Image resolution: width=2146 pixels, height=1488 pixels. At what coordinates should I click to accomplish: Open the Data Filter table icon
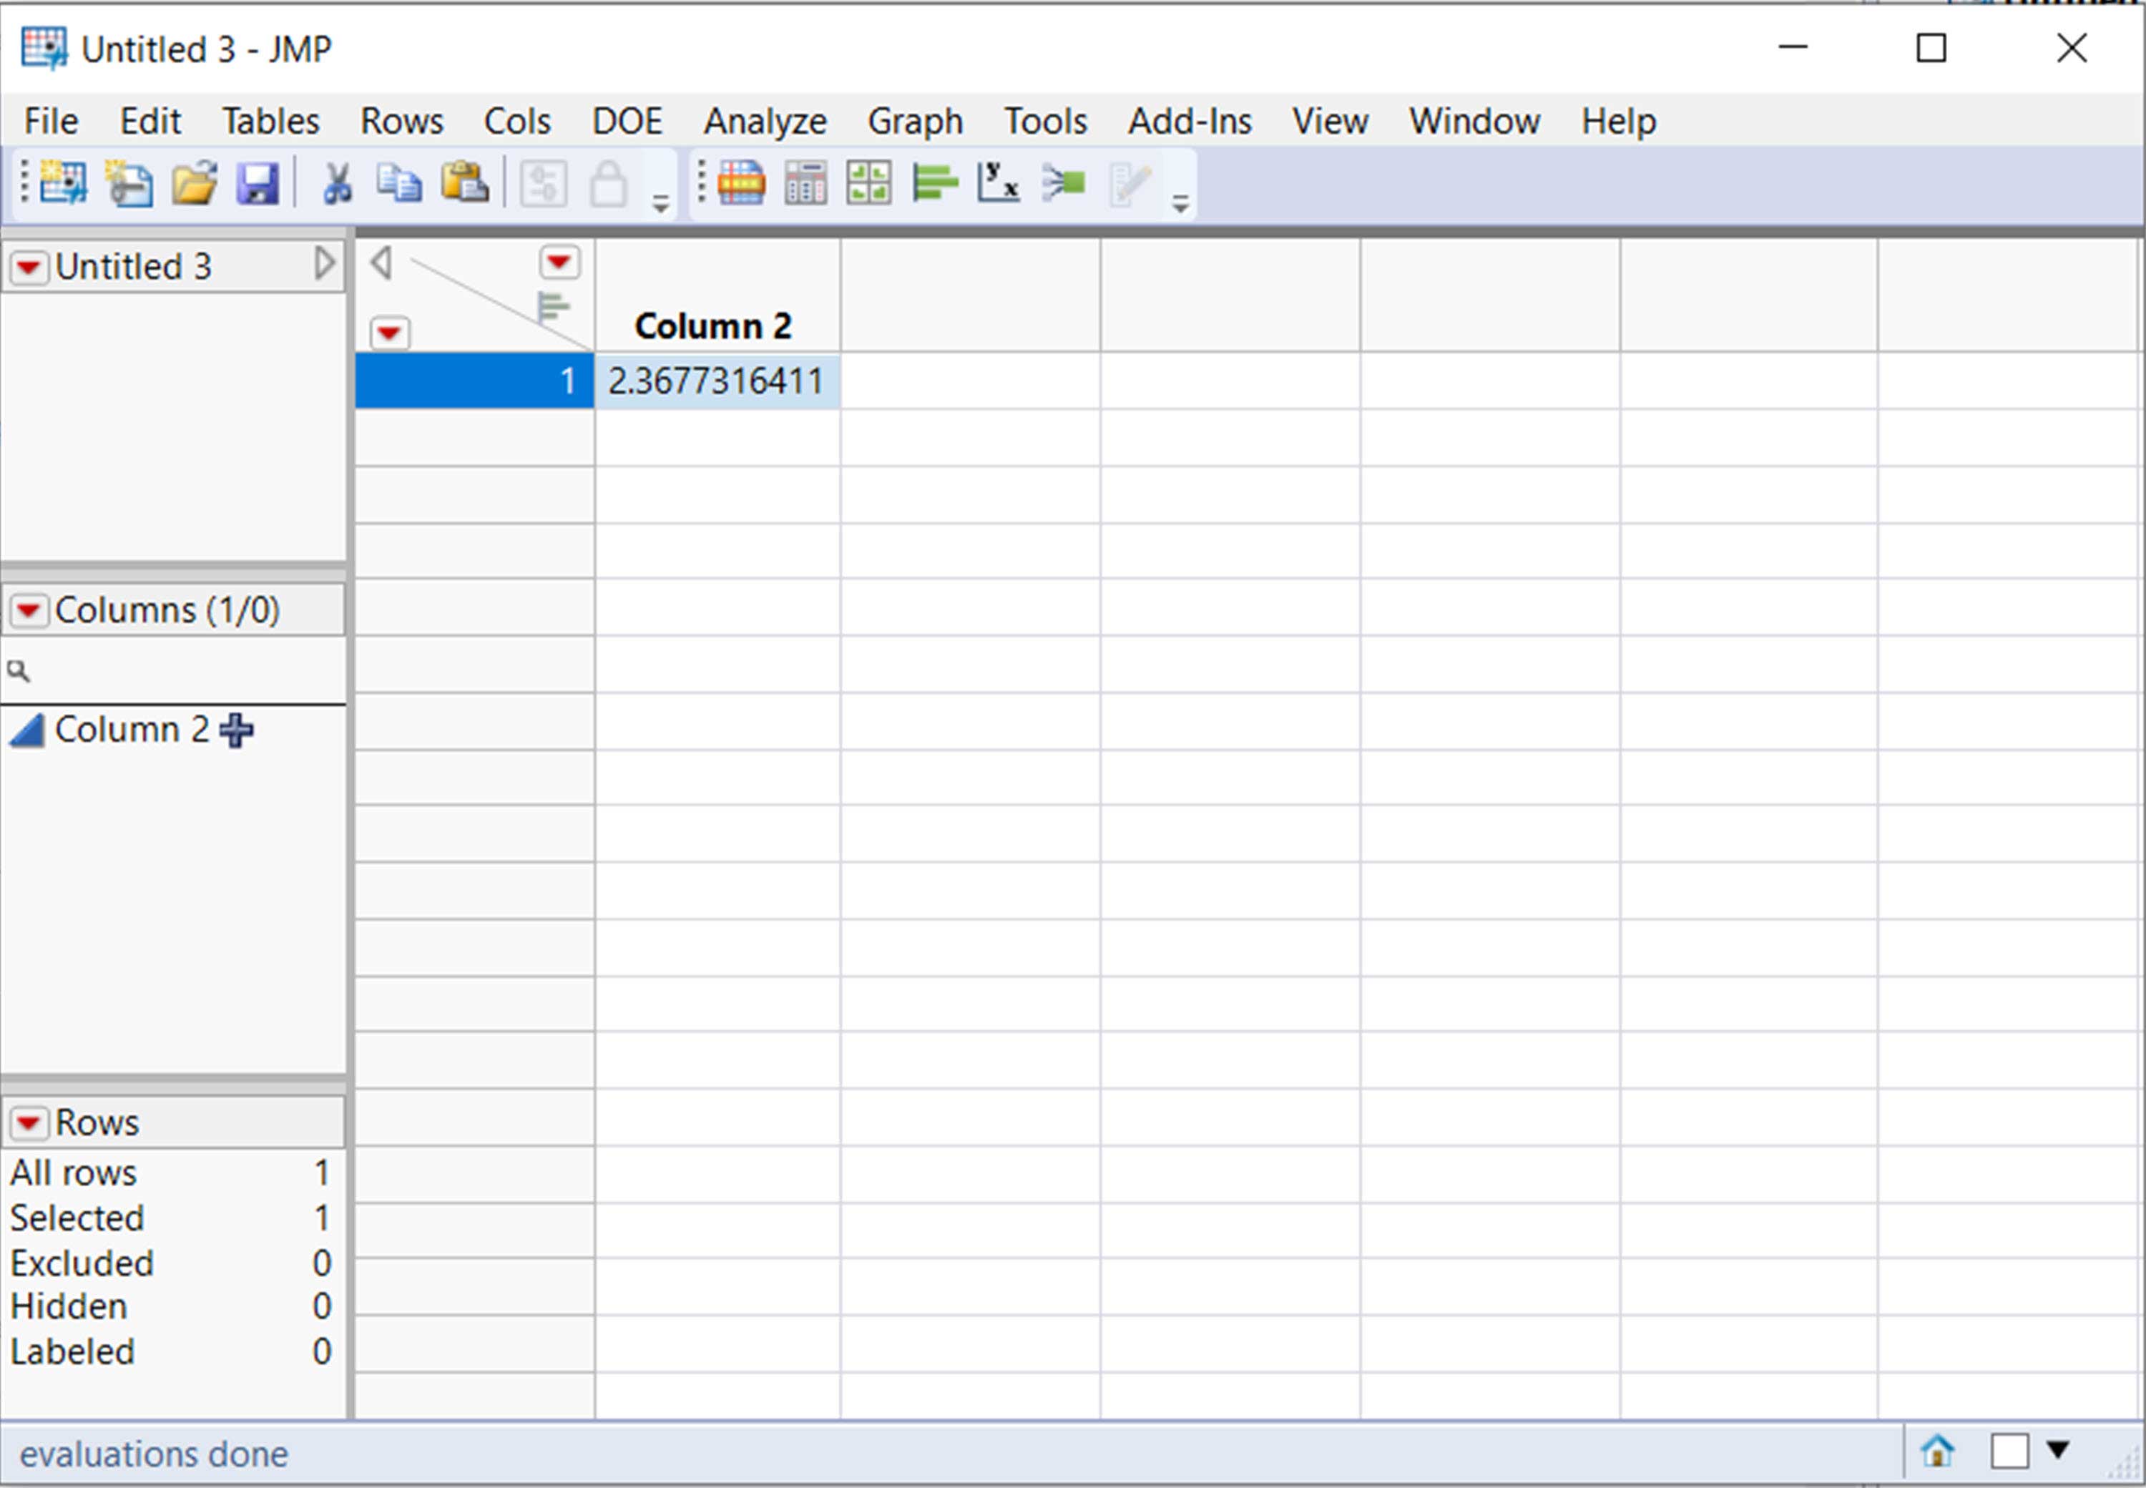point(741,182)
